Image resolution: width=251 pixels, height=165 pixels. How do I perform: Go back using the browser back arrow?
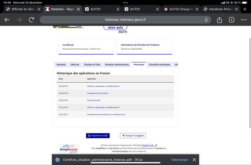click(7, 20)
